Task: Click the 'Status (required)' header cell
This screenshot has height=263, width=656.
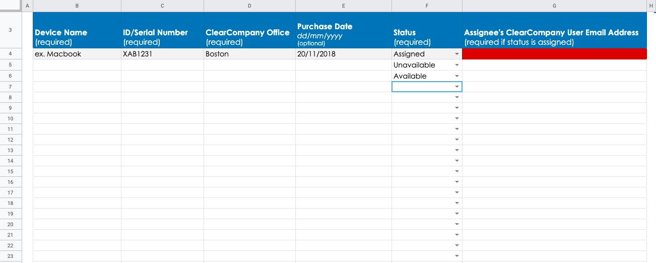Action: [427, 30]
